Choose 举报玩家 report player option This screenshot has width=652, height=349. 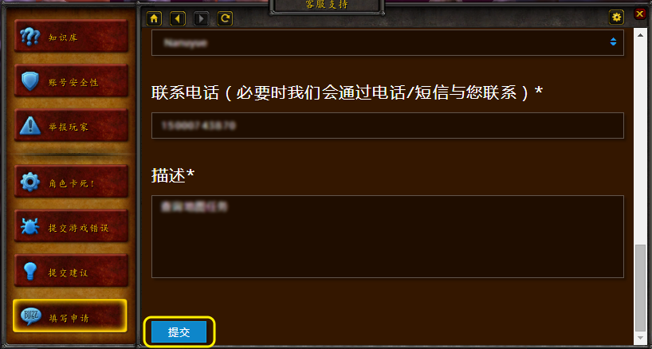71,126
